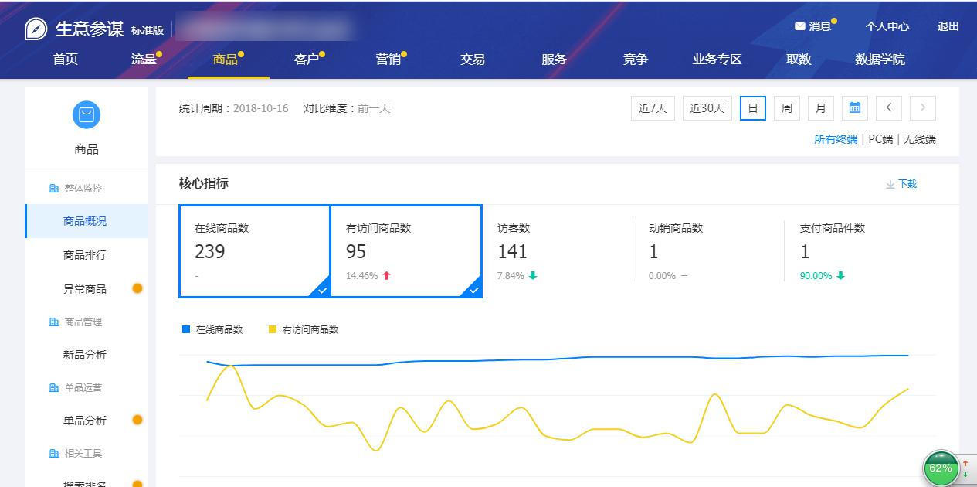
Task: Click the green 62% optimization circle
Action: click(x=940, y=468)
